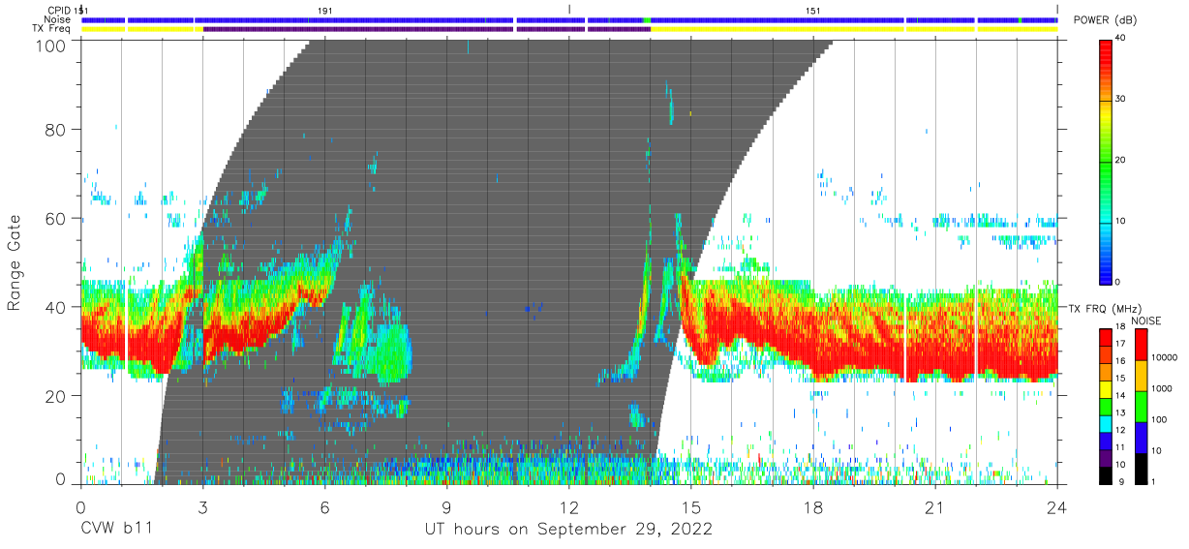The image size is (1189, 549).
Task: Click the '60' tick on Range Gate axis
Action: click(57, 219)
